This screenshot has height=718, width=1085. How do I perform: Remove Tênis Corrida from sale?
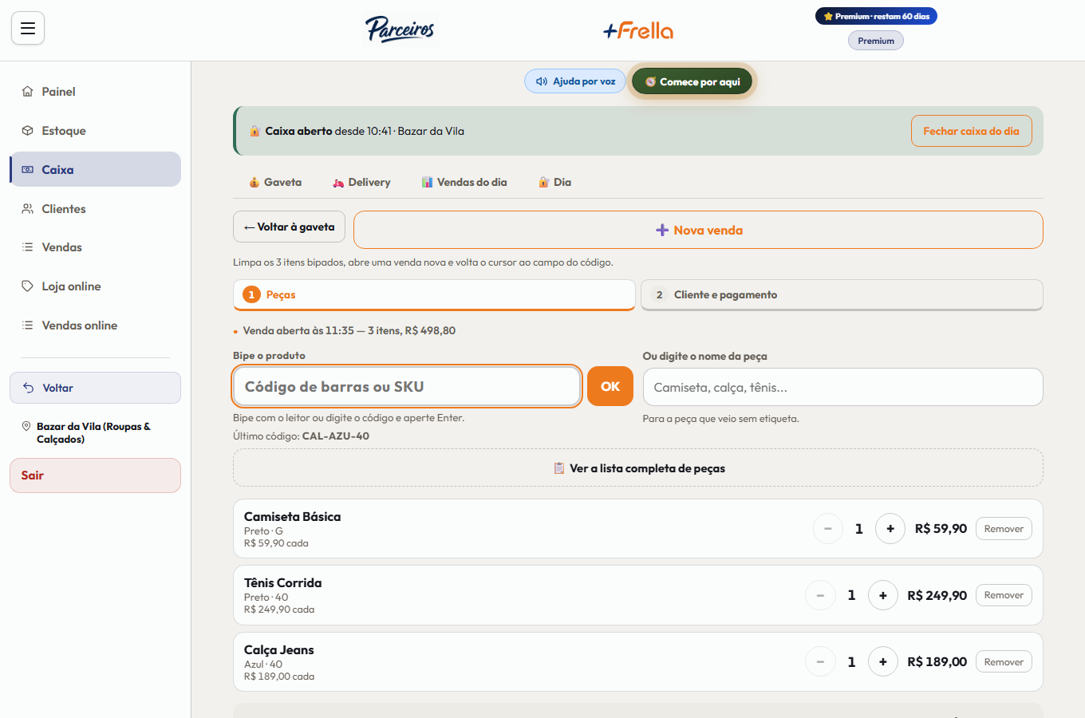[1004, 595]
